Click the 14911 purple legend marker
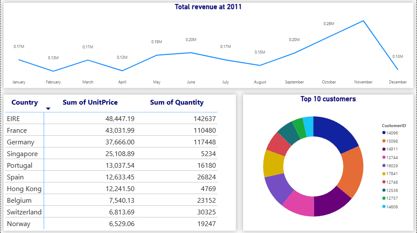Viewport: 417px width, 233px height. 384,149
